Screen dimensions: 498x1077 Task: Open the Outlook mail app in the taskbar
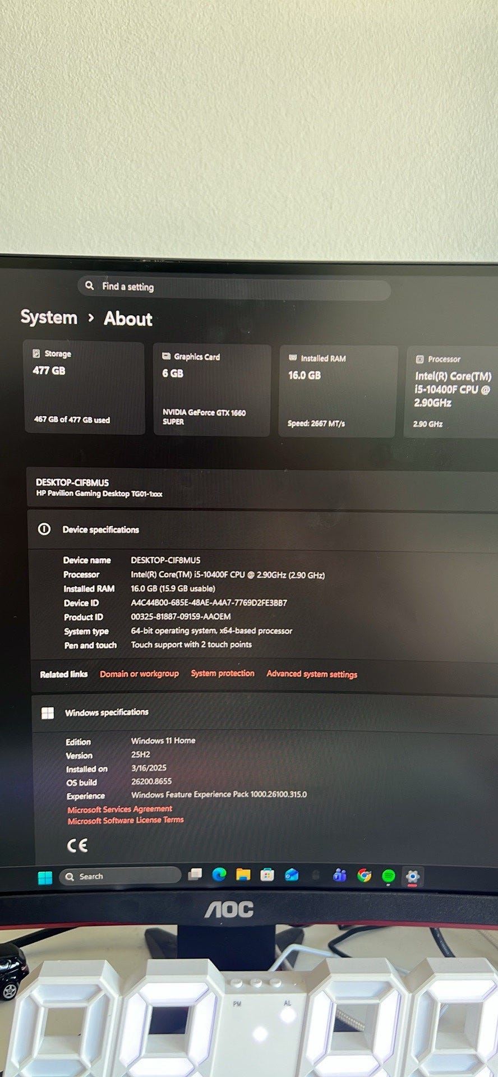tap(292, 875)
